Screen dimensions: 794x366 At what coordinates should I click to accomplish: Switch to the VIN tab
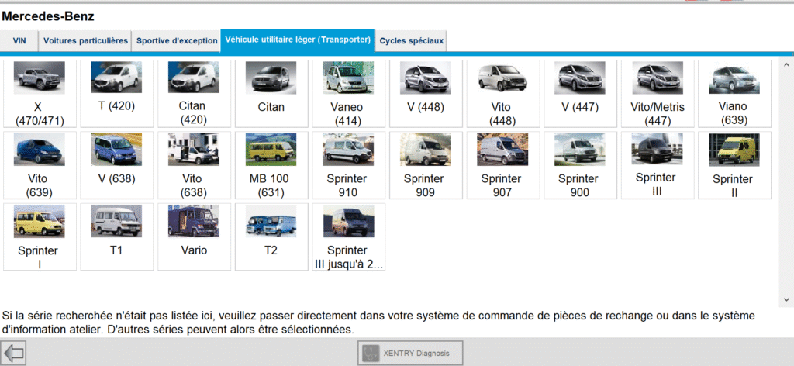[x=19, y=41]
